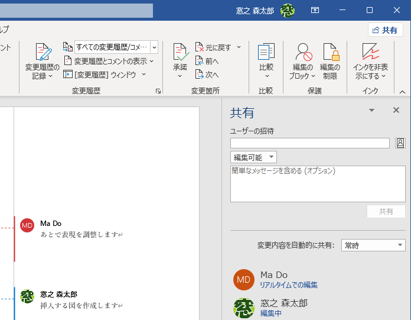Click the ユーザーの招待 invite input field
Screen dimensions: 411x320
pos(310,143)
